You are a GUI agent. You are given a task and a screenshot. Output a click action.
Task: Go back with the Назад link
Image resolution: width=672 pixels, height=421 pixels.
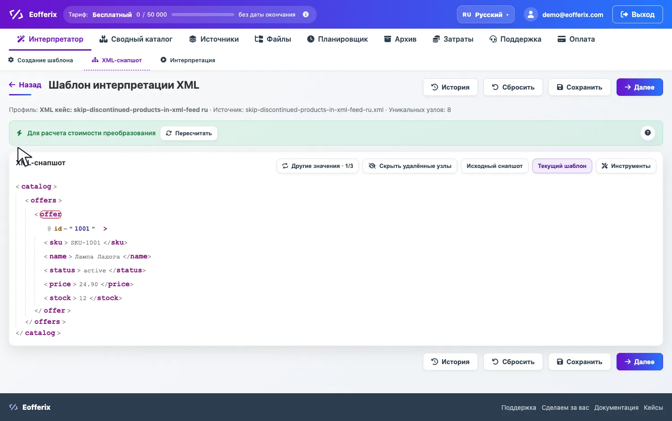point(25,85)
